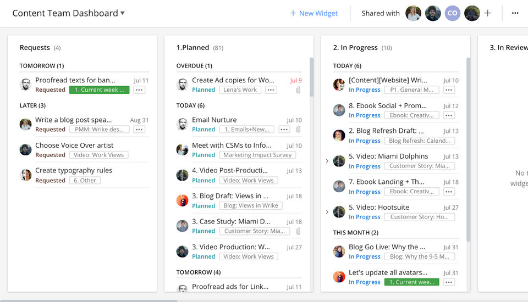
Task: Open more options for Email Nurture task
Action: point(284,130)
